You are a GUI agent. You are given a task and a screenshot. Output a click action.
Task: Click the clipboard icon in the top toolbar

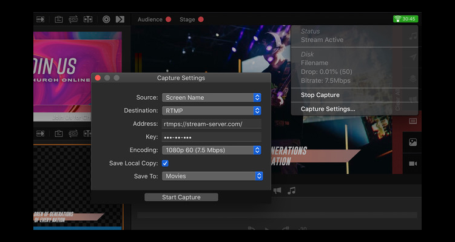59,19
